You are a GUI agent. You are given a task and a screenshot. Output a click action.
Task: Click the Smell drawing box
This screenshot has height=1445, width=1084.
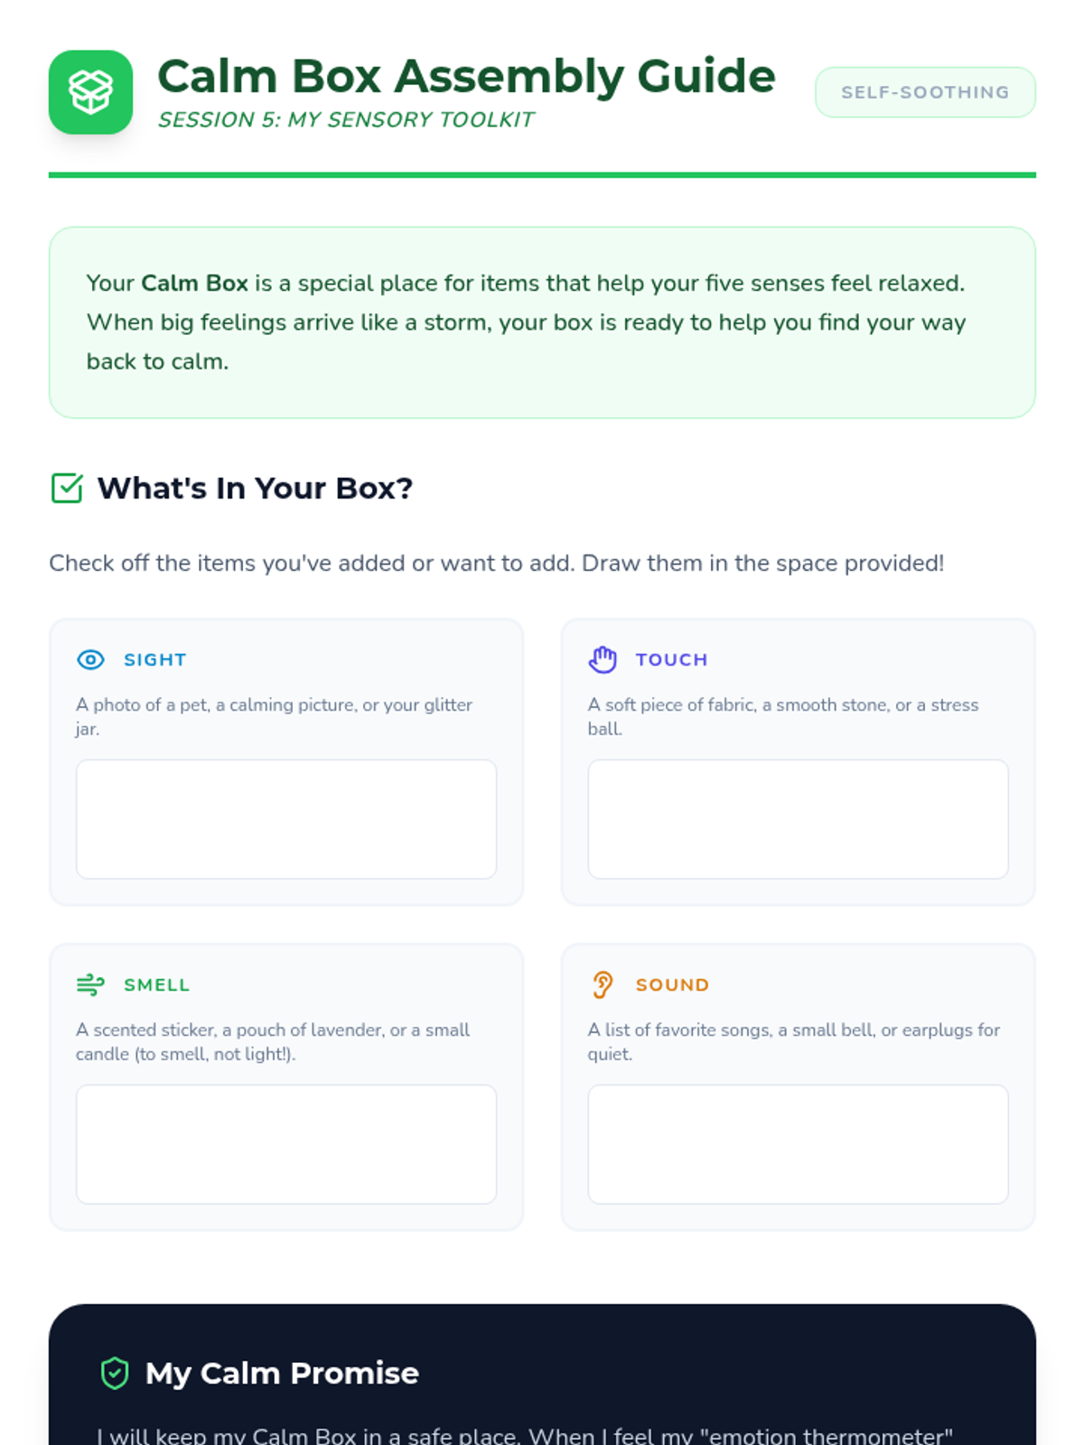[x=286, y=1144]
